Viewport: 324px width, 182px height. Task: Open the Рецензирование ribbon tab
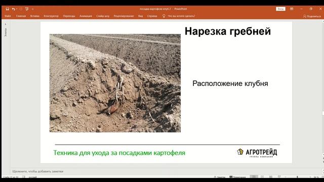click(124, 16)
